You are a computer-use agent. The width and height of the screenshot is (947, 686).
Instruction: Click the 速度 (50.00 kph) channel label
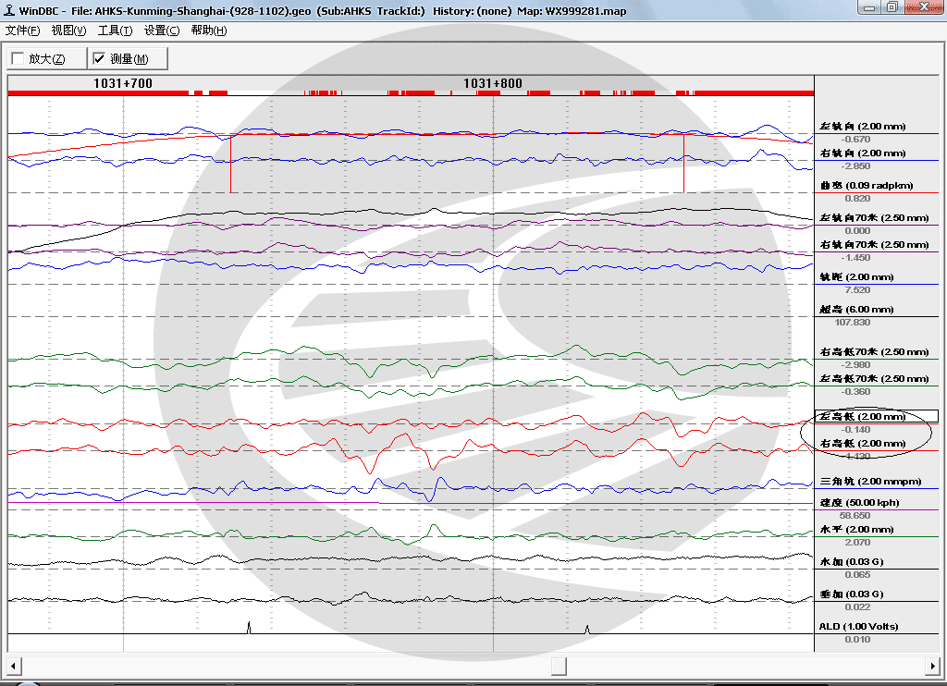point(859,502)
